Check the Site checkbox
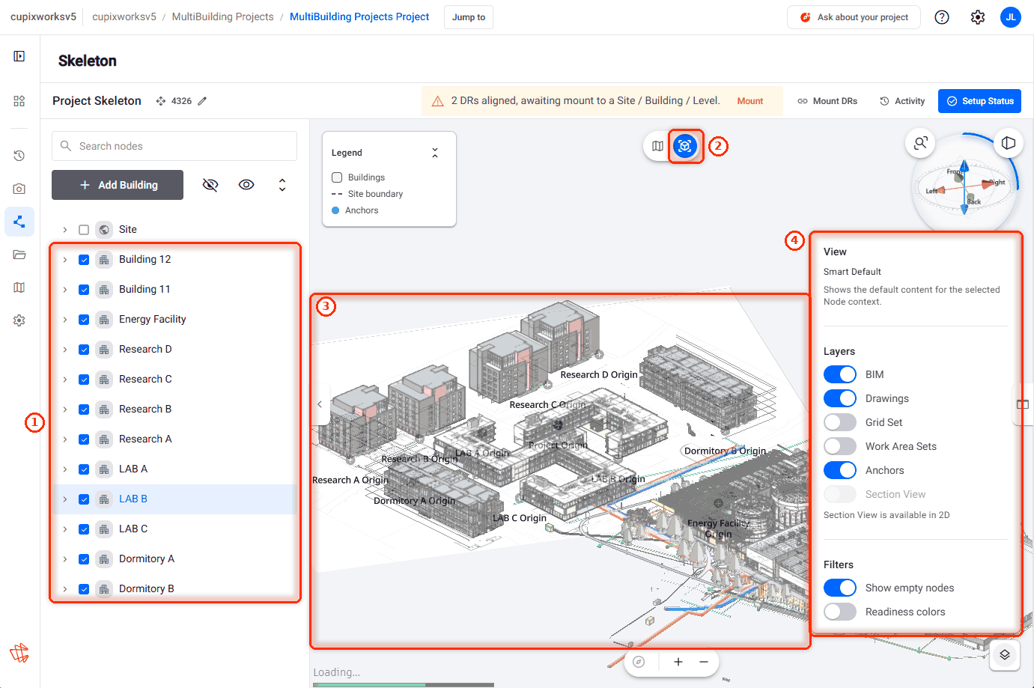The image size is (1034, 688). tap(84, 230)
